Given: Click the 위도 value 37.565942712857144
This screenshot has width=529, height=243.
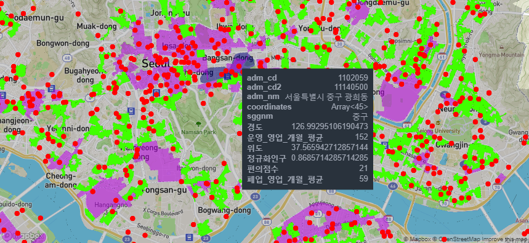Looking at the screenshot, I should (329, 147).
